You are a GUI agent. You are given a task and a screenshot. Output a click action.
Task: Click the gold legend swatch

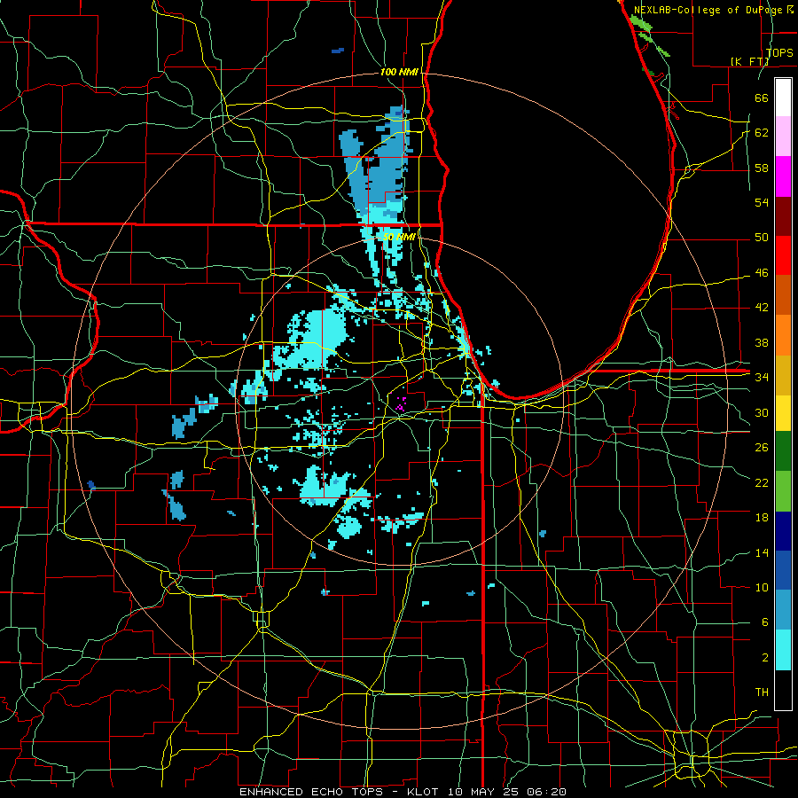(x=783, y=374)
